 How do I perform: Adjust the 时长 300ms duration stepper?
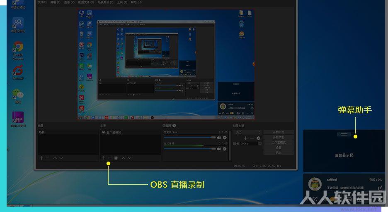(260, 143)
